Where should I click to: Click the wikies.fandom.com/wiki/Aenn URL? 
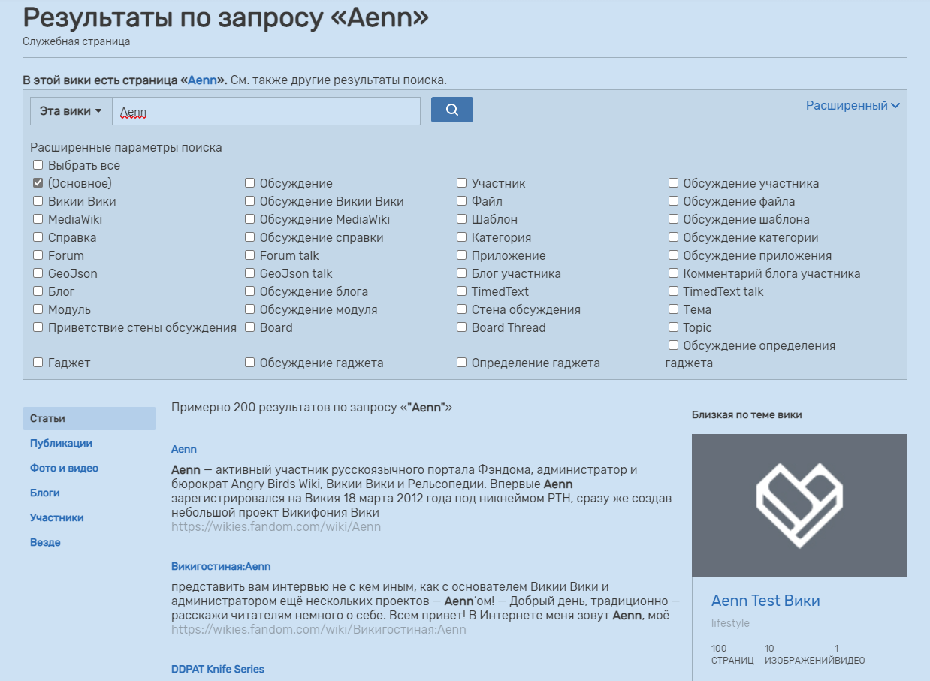pos(276,526)
